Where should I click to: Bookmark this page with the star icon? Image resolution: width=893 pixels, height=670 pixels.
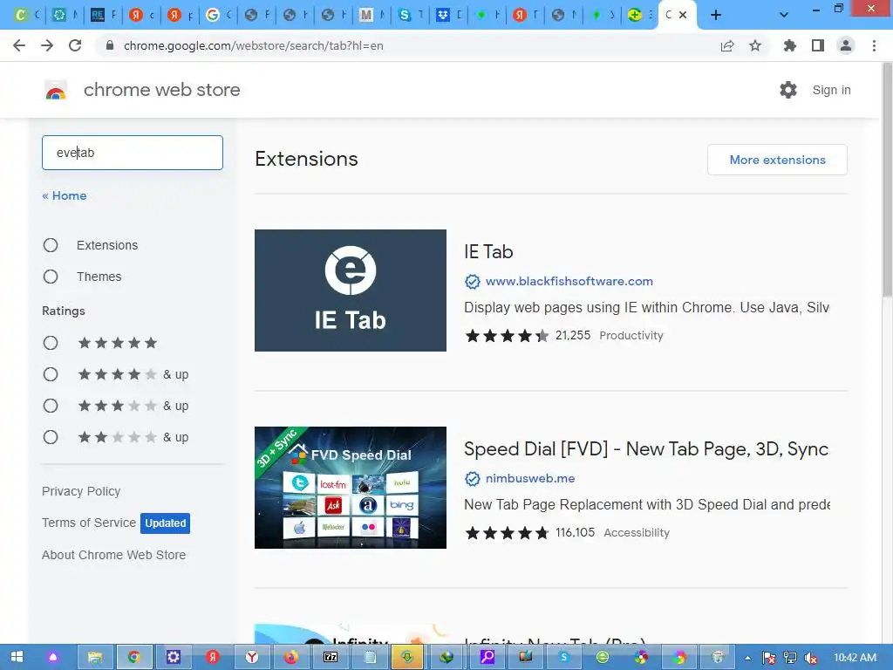coord(755,45)
